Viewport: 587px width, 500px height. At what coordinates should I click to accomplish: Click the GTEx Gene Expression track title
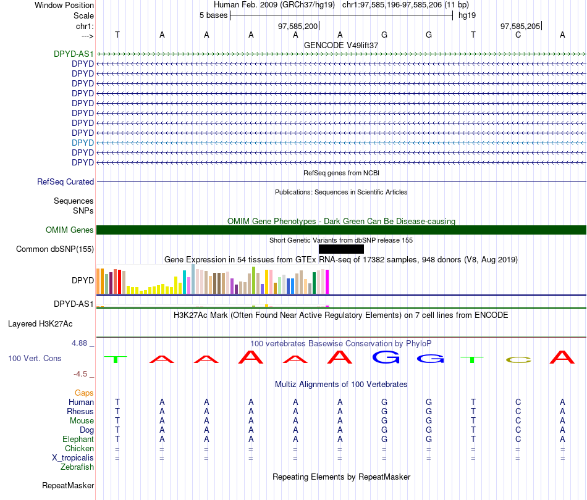pyautogui.click(x=341, y=259)
